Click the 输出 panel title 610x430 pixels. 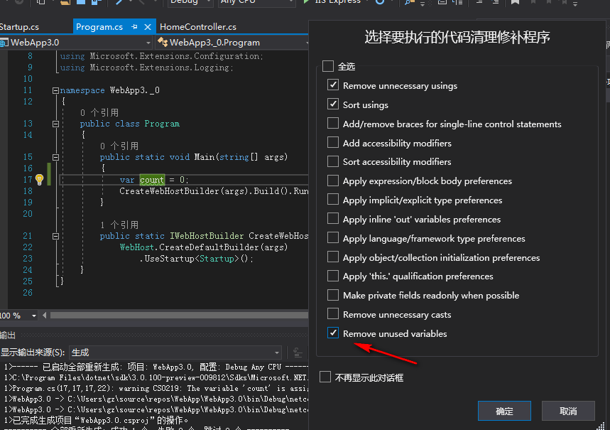8,335
